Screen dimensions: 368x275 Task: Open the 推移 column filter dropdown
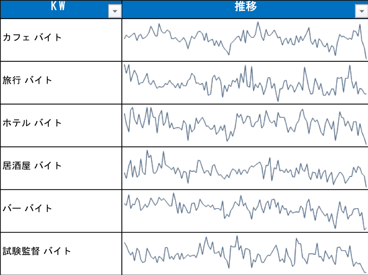tap(361, 12)
